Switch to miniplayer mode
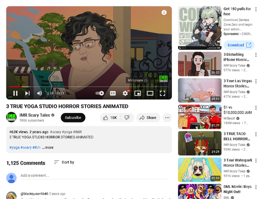Image resolution: width=265 pixels, height=199 pixels. [x=138, y=93]
